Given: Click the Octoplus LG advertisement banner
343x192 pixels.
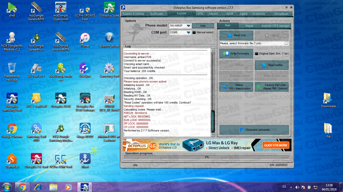Looking at the screenshot, I should [x=207, y=145].
